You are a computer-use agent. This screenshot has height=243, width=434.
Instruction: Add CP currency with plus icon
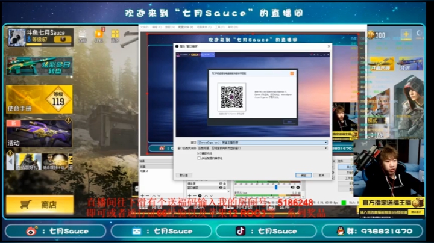point(406,34)
